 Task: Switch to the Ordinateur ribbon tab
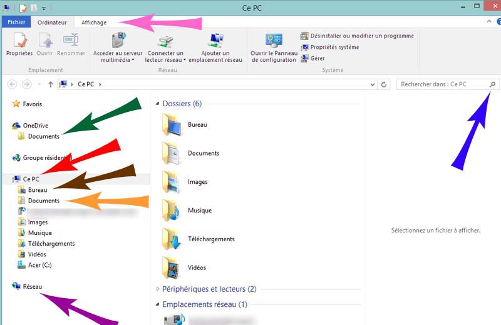point(52,22)
